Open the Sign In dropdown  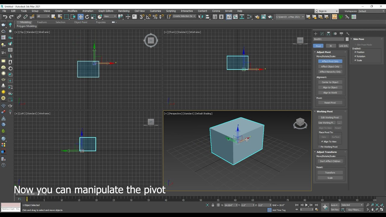point(326,11)
